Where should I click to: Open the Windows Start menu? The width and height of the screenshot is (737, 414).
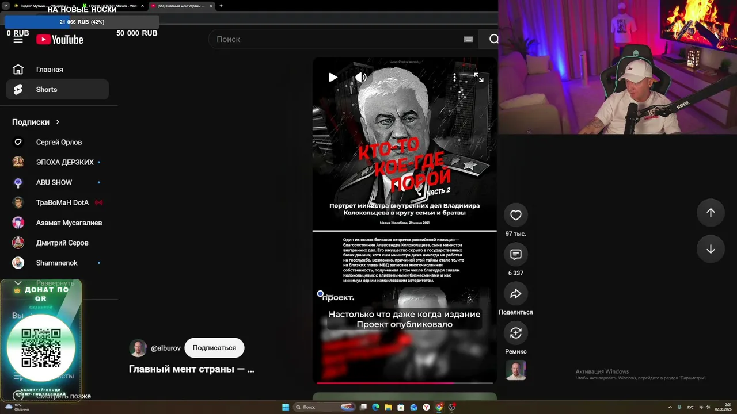coord(286,407)
